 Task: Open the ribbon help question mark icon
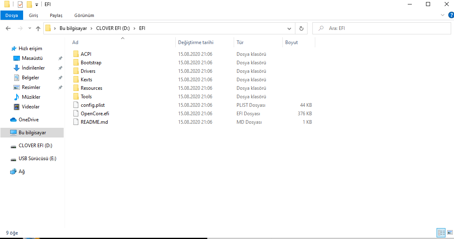coord(450,15)
